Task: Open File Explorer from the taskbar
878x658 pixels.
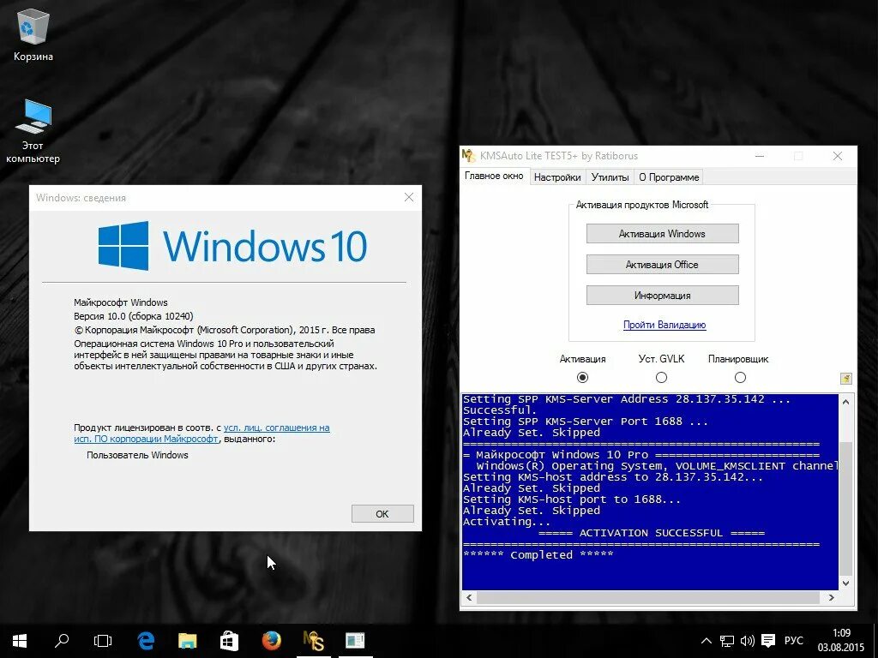Action: point(188,641)
